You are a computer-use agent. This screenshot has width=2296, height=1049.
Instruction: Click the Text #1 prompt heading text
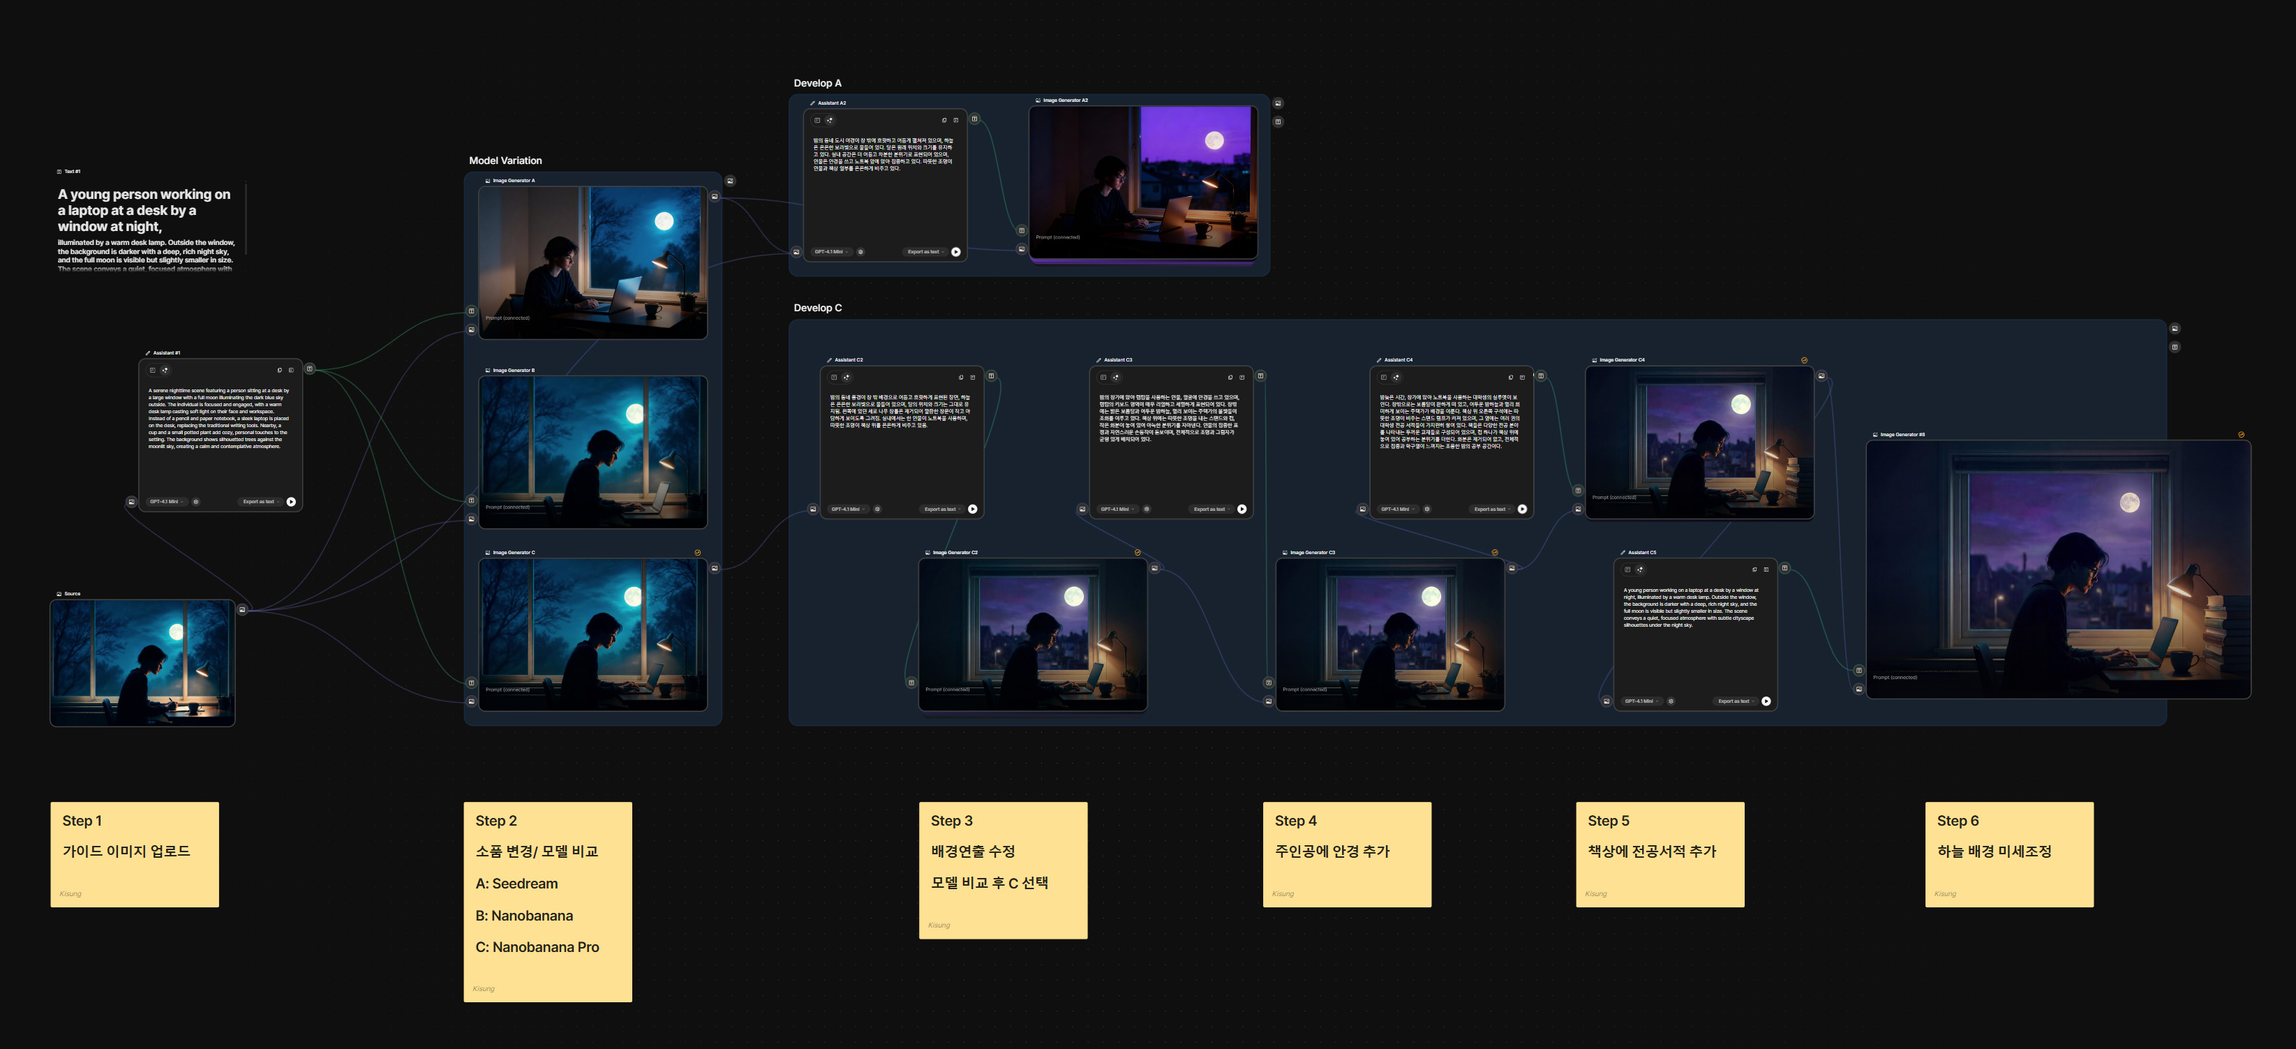(144, 210)
